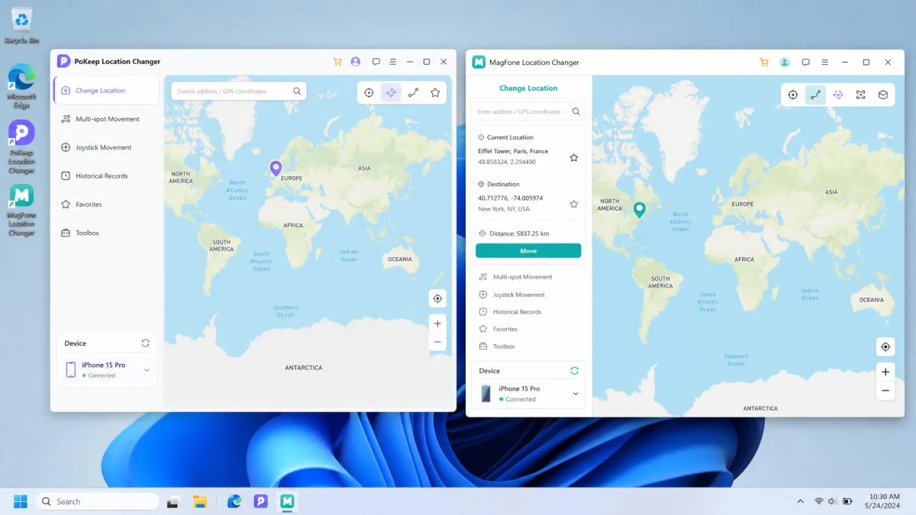Viewport: 916px width, 515px height.
Task: Click PoKeep address search field
Action: pos(239,91)
